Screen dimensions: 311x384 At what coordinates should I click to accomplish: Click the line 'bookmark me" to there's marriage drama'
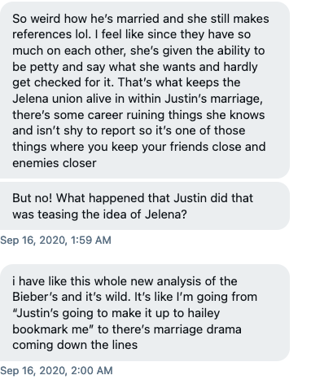[127, 329]
